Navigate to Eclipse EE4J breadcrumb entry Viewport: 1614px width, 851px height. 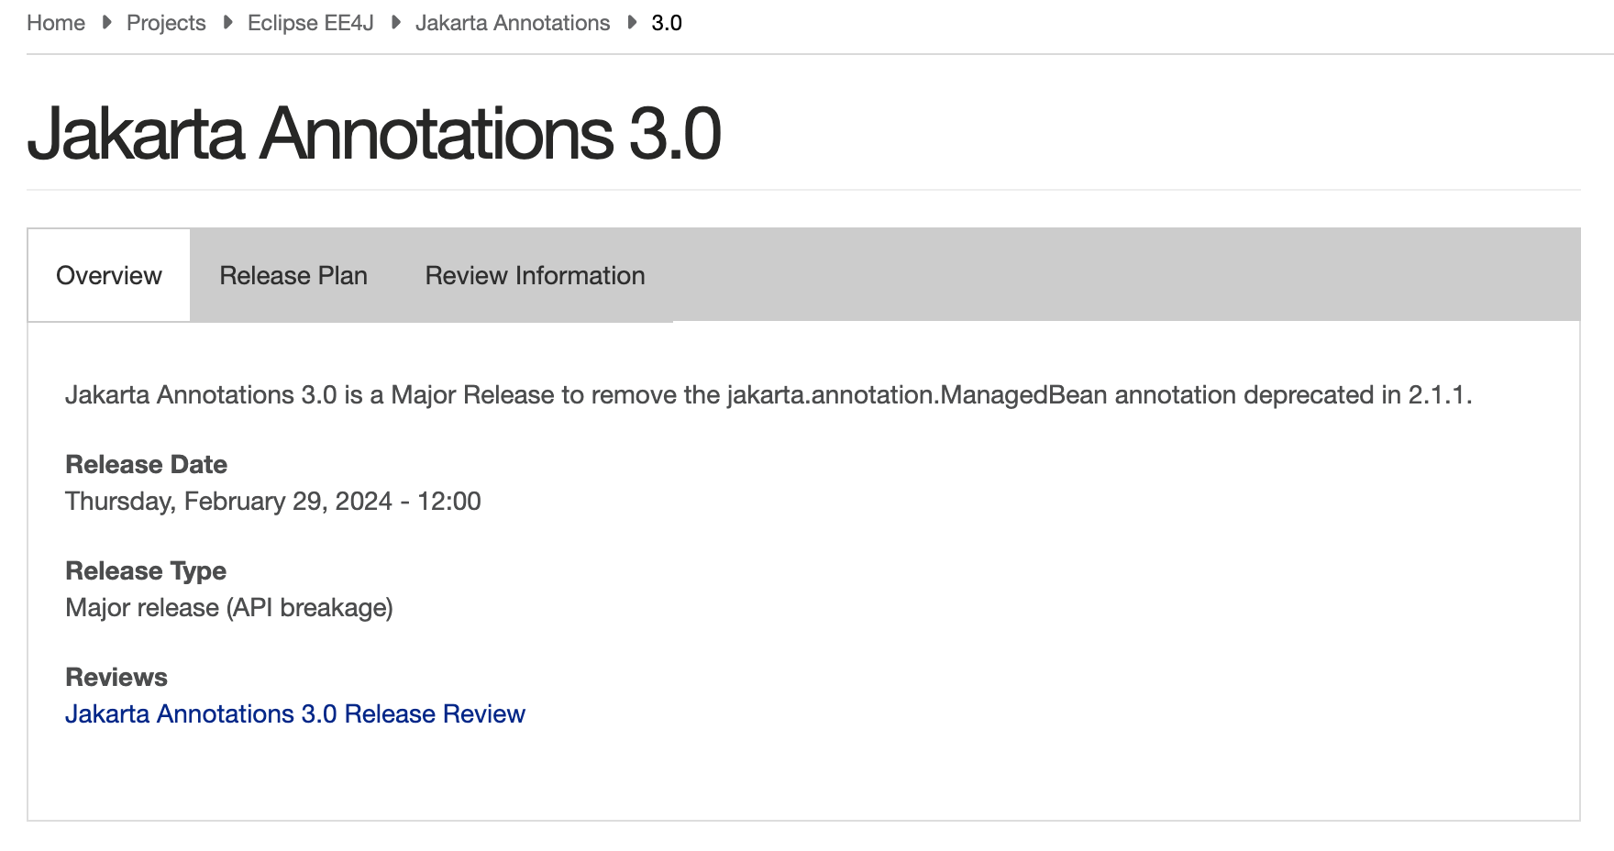[309, 22]
